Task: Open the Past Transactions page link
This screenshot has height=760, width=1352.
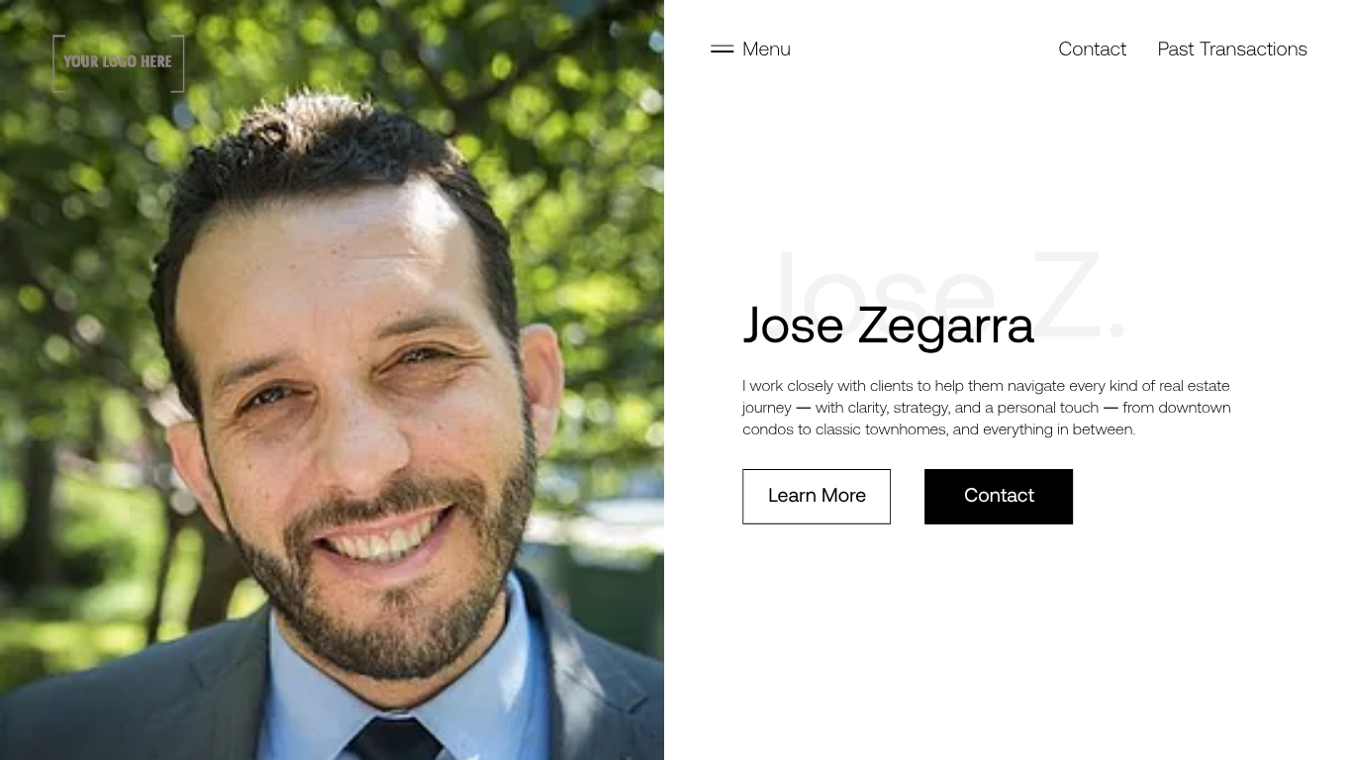Action: [1232, 48]
